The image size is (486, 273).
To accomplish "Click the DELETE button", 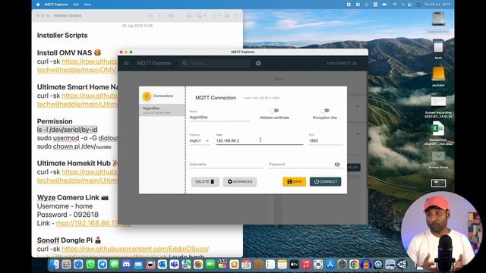I will click(205, 182).
